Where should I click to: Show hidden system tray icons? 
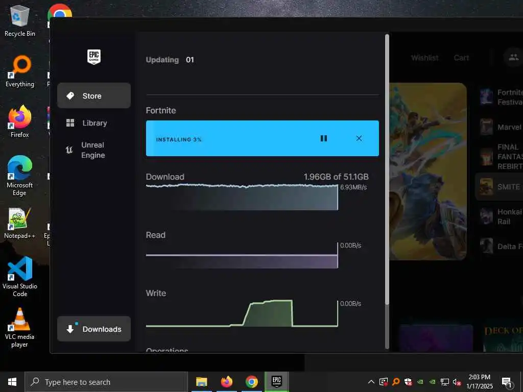371,382
